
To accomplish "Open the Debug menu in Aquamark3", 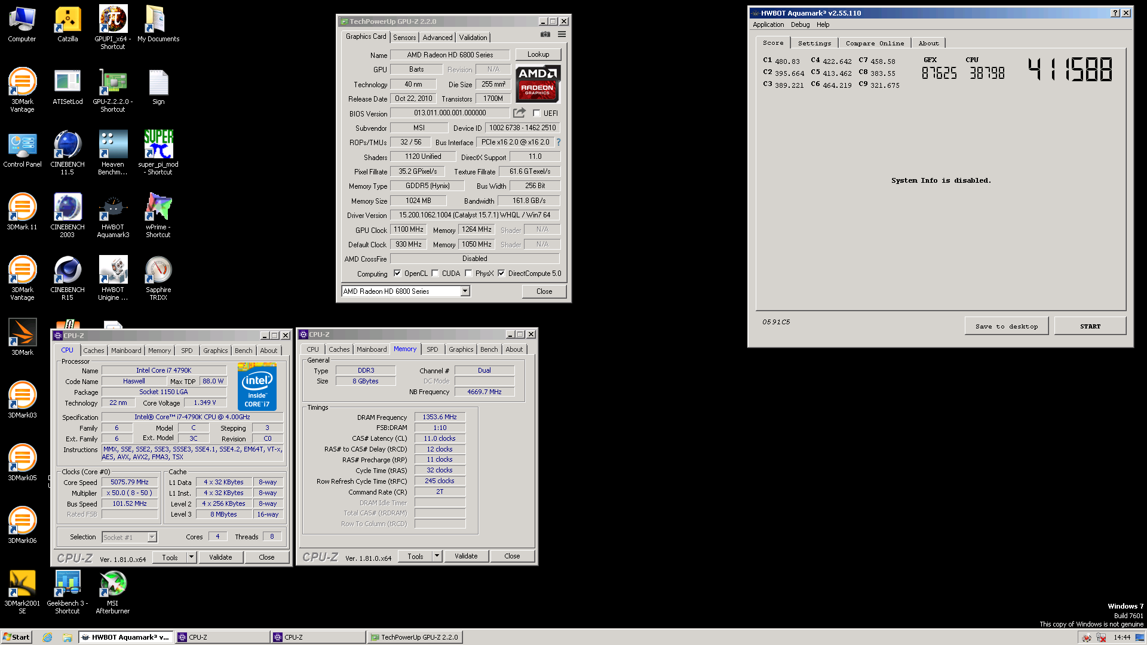I will click(800, 24).
